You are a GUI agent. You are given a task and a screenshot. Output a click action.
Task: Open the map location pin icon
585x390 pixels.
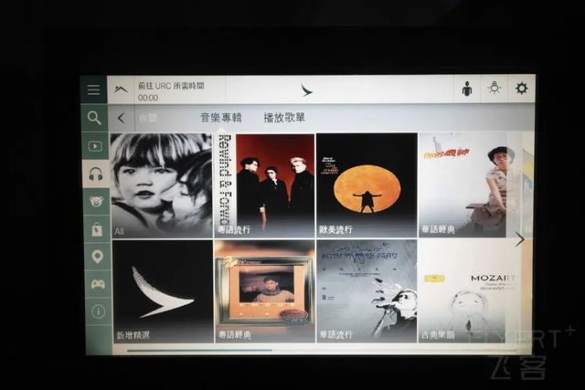coord(98,257)
